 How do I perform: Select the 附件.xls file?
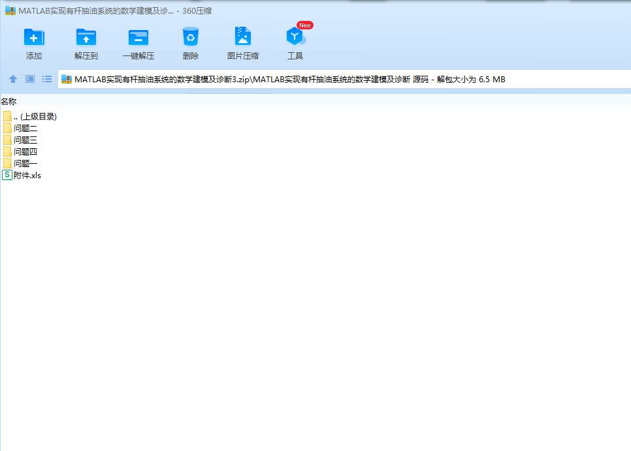point(22,176)
